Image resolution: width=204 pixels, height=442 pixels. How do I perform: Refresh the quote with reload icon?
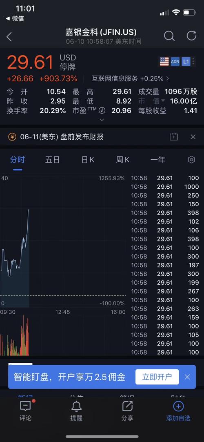192,36
